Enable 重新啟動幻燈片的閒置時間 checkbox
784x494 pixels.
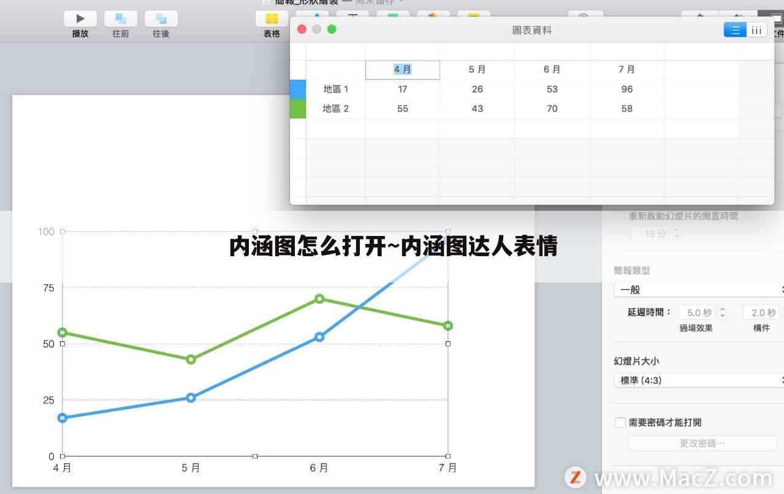tap(620, 216)
